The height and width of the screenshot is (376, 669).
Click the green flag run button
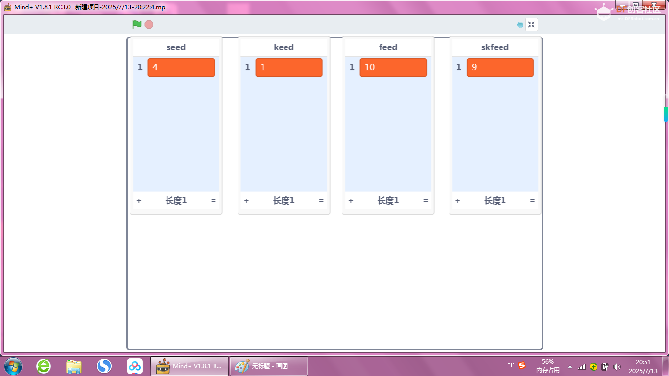click(x=137, y=24)
